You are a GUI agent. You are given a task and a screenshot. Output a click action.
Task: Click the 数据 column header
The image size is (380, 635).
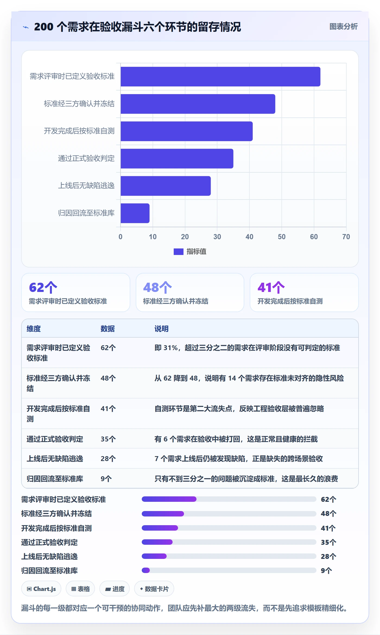tap(108, 329)
